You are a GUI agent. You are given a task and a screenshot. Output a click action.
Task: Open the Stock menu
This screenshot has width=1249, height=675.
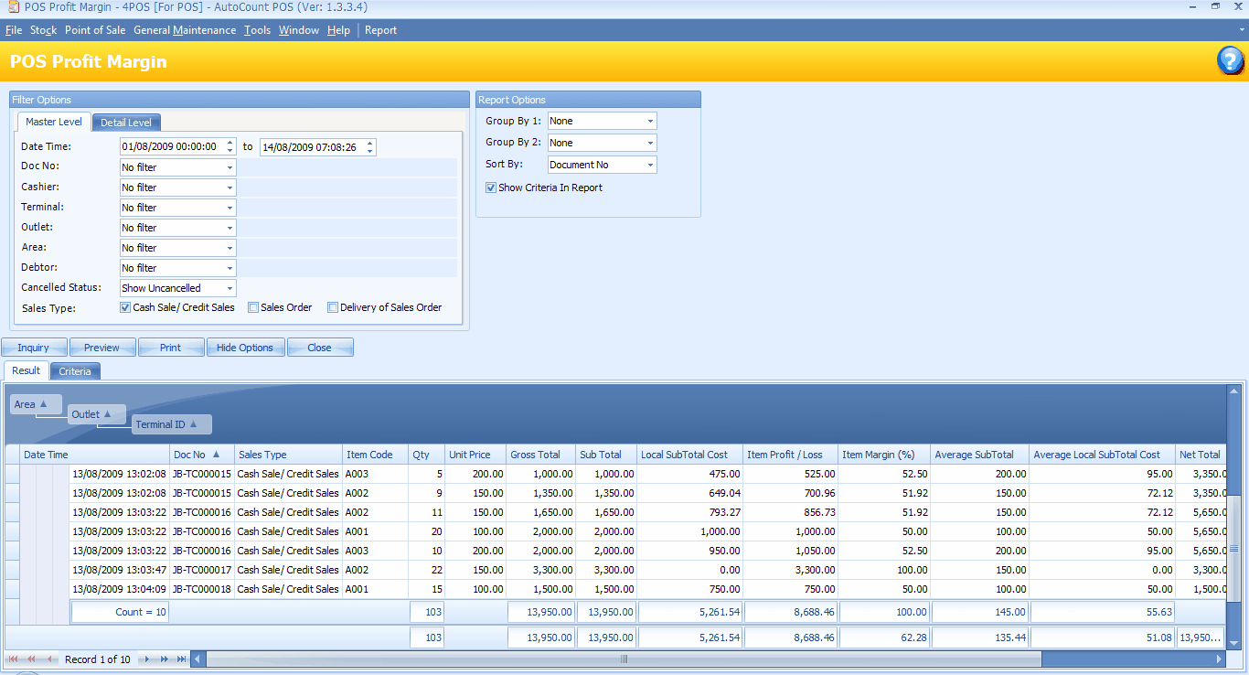pos(44,30)
